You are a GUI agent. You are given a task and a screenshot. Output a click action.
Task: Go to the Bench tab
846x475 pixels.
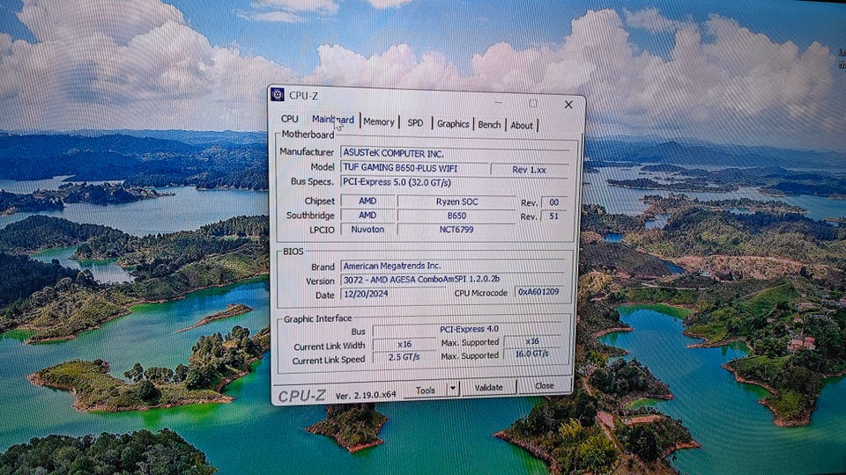click(x=489, y=124)
